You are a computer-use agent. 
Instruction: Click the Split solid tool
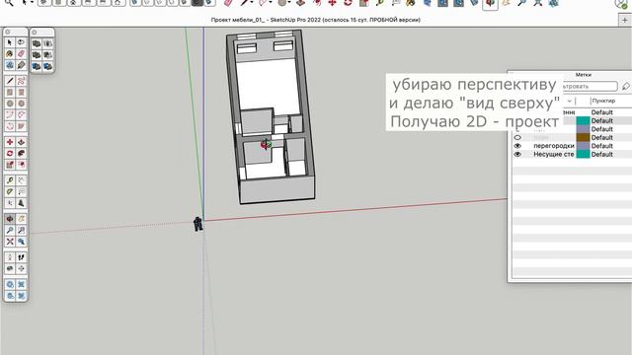pyautogui.click(x=47, y=66)
